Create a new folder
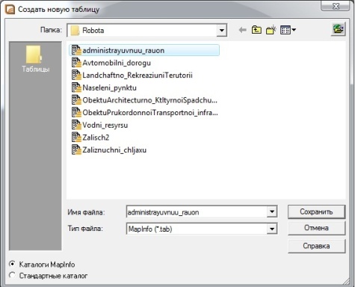The width and height of the screenshot is (355, 287). (271, 30)
